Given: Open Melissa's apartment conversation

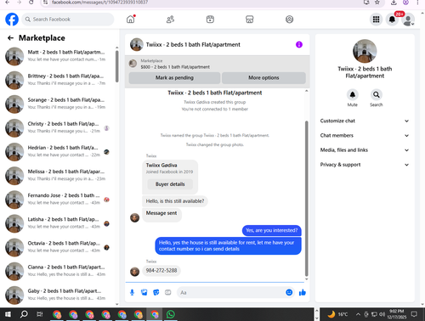Looking at the screenshot, I should point(58,176).
